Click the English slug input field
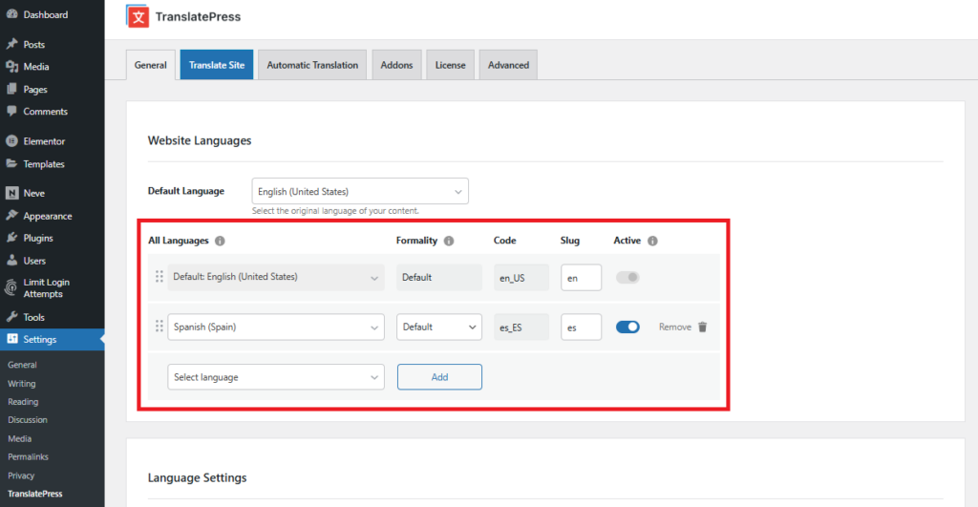The image size is (978, 507). pos(581,278)
